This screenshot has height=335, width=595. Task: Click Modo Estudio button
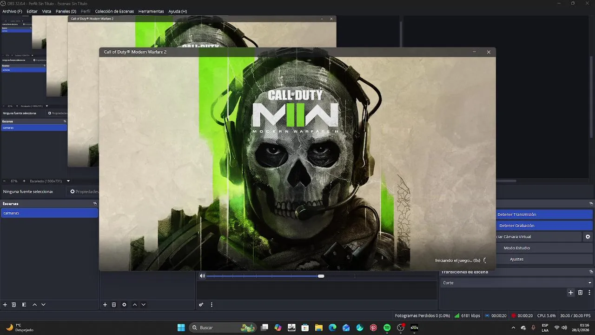(x=544, y=248)
